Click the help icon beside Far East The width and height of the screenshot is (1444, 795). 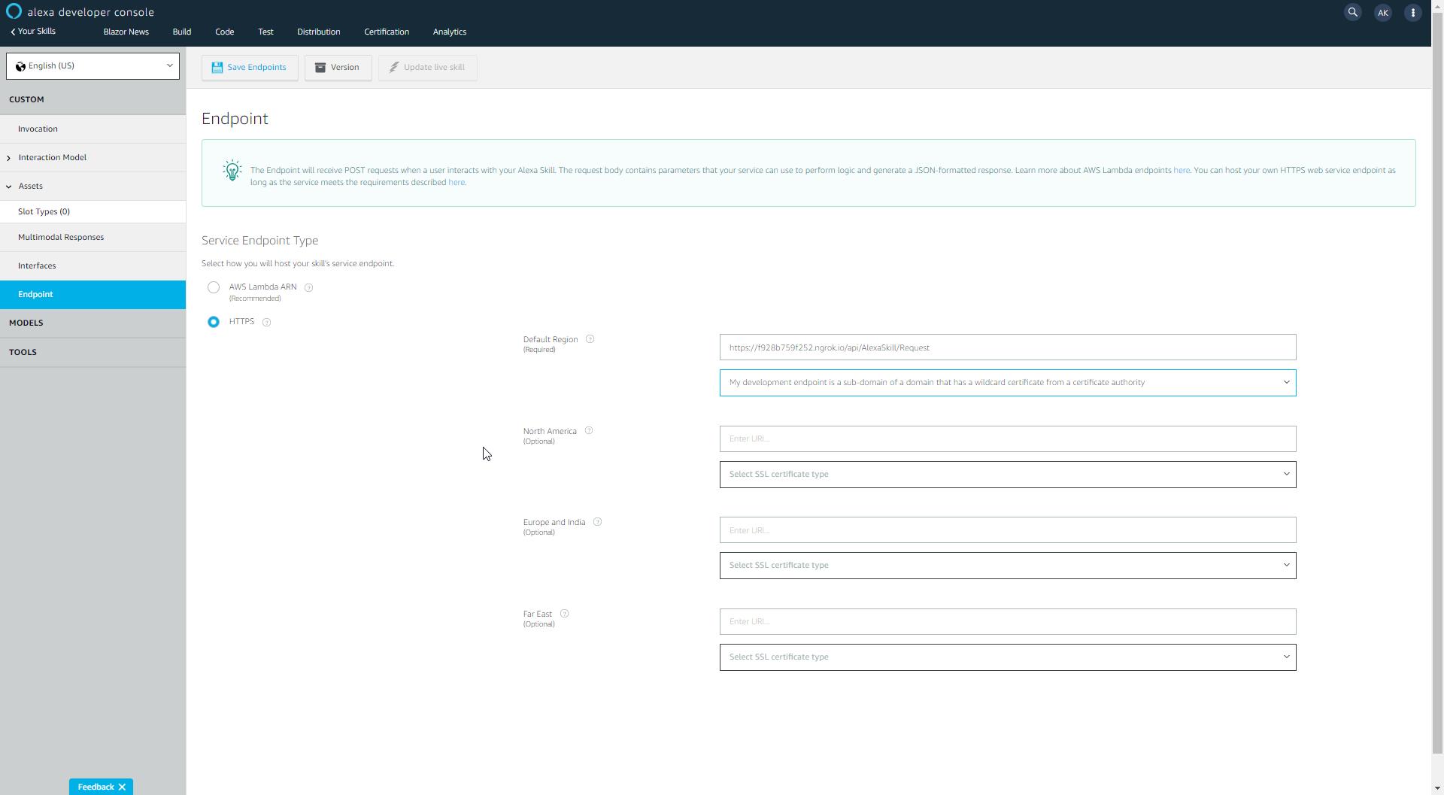point(564,614)
